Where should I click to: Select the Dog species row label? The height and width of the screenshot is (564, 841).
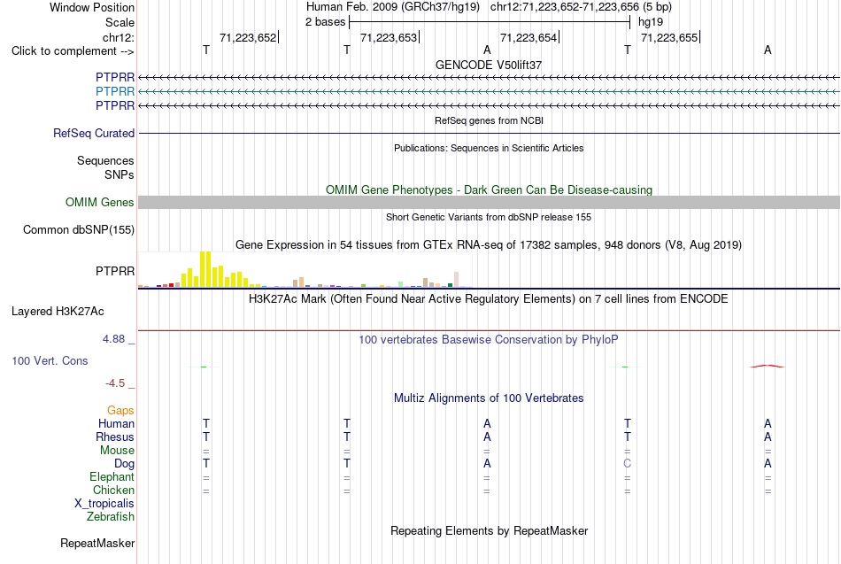tap(124, 464)
